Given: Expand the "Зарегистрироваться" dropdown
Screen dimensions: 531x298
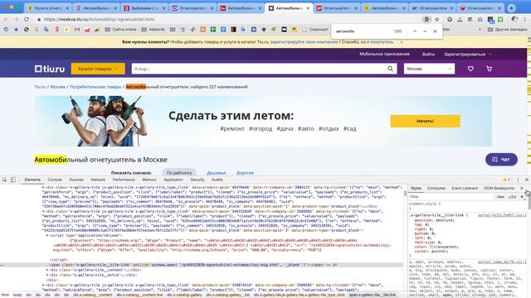Looking at the screenshot, I should pyautogui.click(x=468, y=54).
